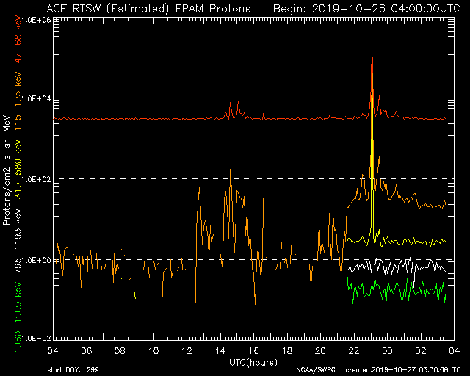
Task: Click the start DOY 299 label
Action: click(74, 370)
